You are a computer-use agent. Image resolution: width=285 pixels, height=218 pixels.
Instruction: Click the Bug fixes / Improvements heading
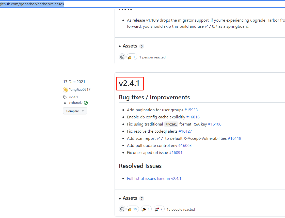point(154,97)
